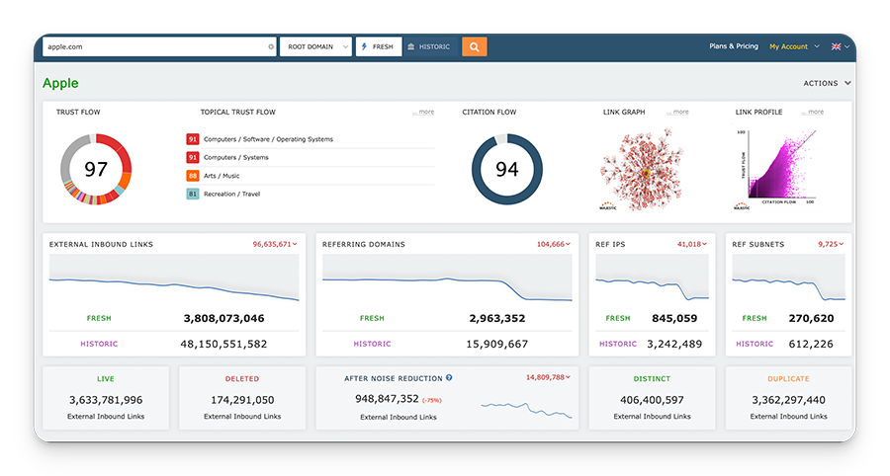This screenshot has height=476, width=890.
Task: Clear the apple.com search field icon
Action: [x=271, y=47]
